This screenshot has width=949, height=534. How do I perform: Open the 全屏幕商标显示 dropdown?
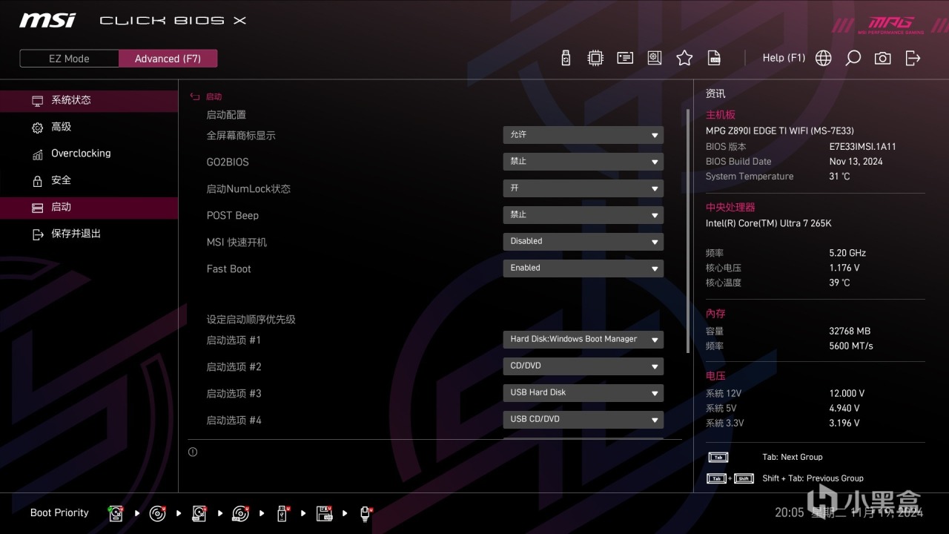(583, 135)
